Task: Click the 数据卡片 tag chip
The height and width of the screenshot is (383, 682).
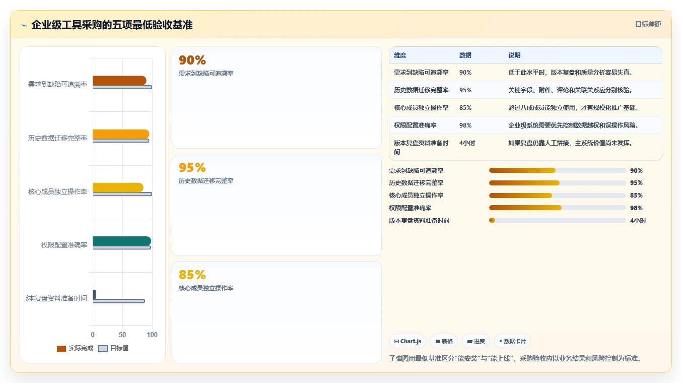Action: click(512, 341)
